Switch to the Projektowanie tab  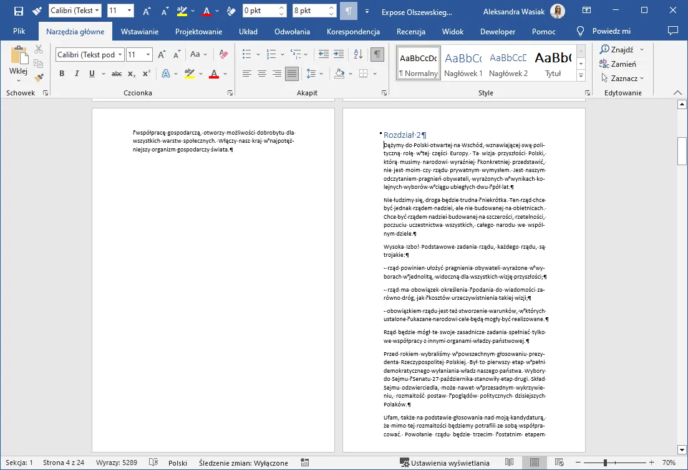pos(198,32)
